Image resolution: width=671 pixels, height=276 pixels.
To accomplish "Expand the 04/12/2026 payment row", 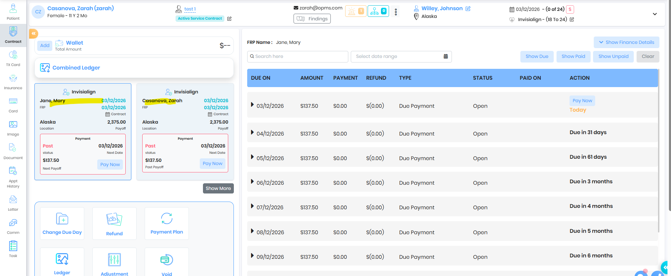I will pos(252,132).
